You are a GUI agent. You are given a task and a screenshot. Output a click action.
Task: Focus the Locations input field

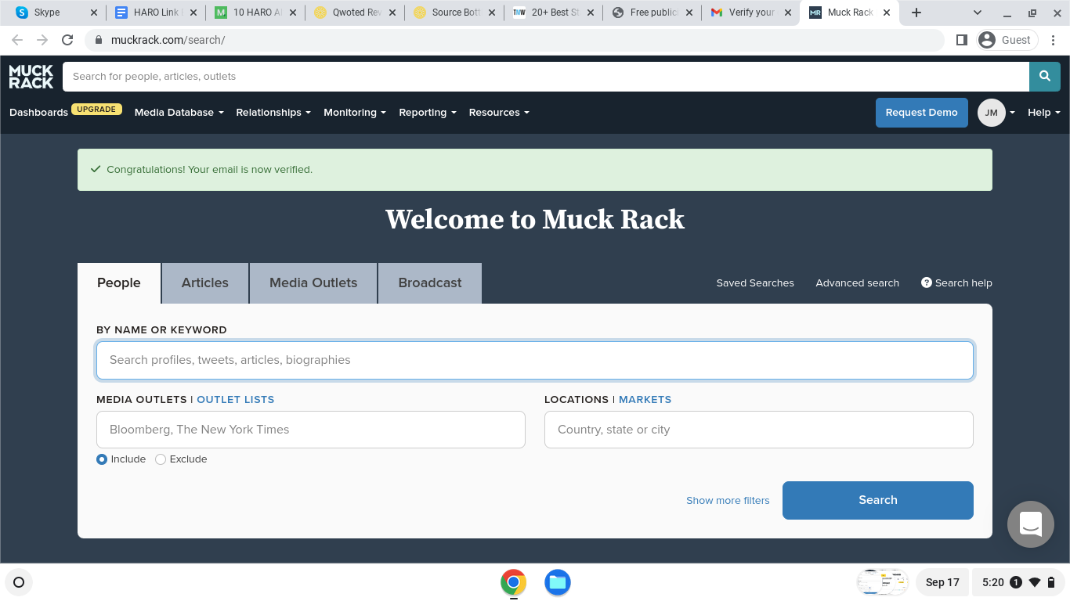759,430
